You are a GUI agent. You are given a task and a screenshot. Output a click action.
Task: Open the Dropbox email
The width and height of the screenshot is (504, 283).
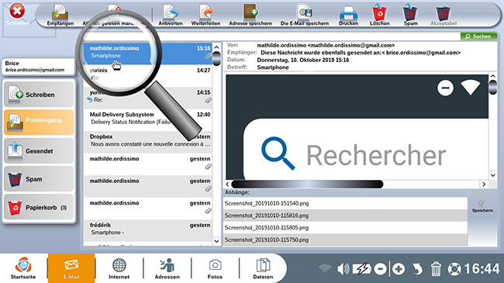pos(148,141)
